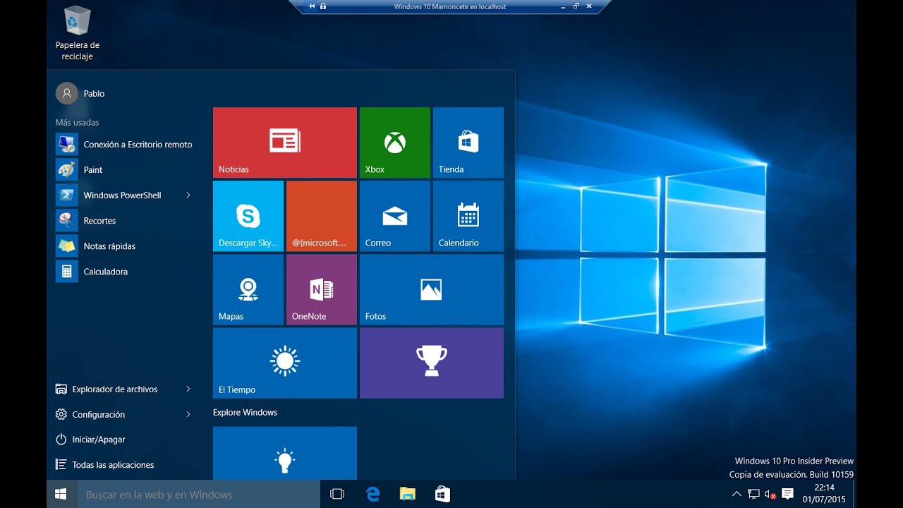
Task: Open the orange @{microsoft tile
Action: click(321, 216)
